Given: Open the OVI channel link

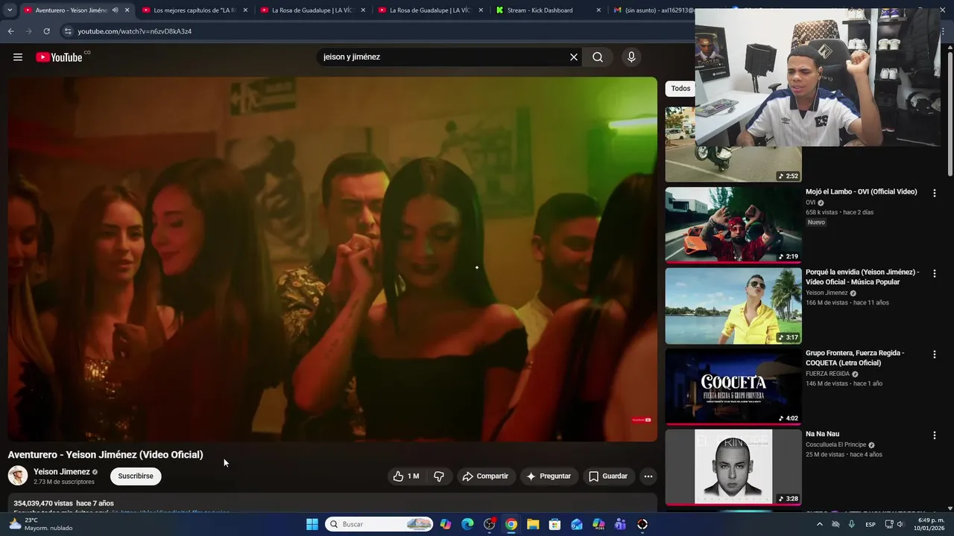Looking at the screenshot, I should click(x=810, y=202).
